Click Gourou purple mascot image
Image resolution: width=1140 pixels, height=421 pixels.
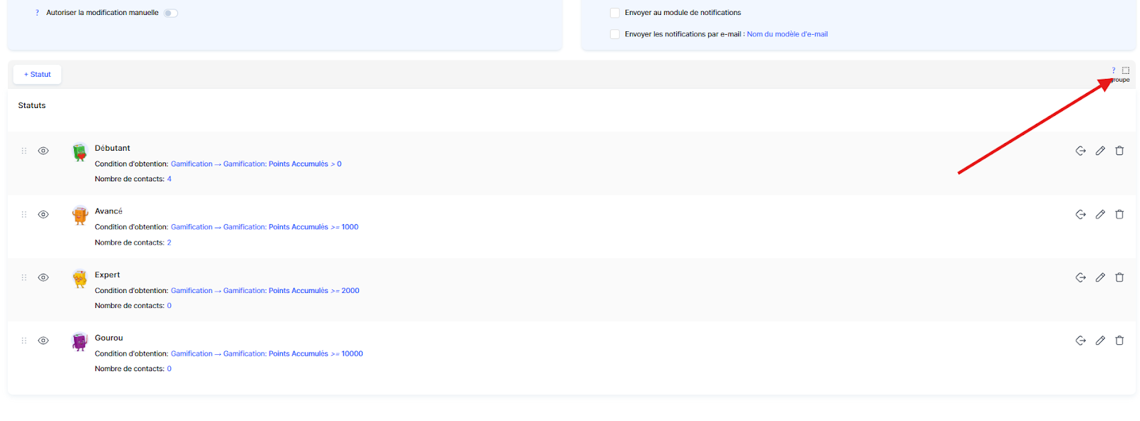[80, 342]
